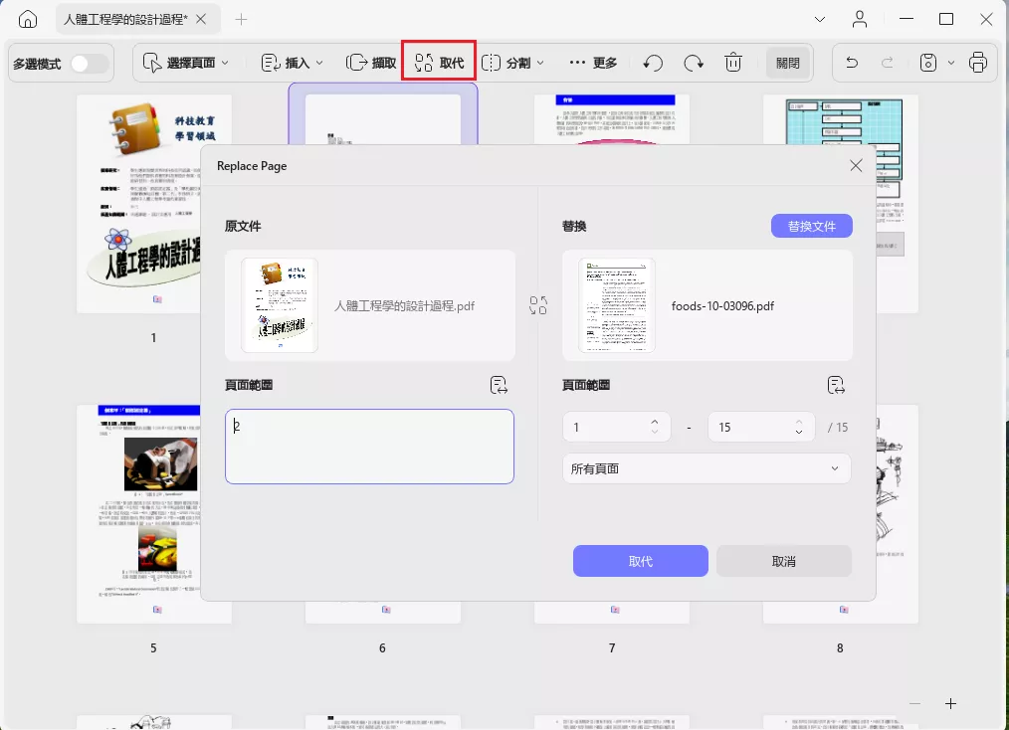Click the 取代 (Replace) toolbar icon

[438, 62]
